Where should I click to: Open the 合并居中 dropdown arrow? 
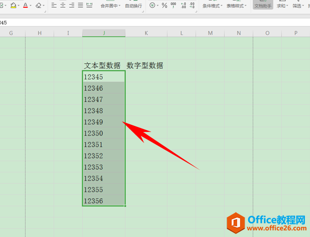coord(120,6)
